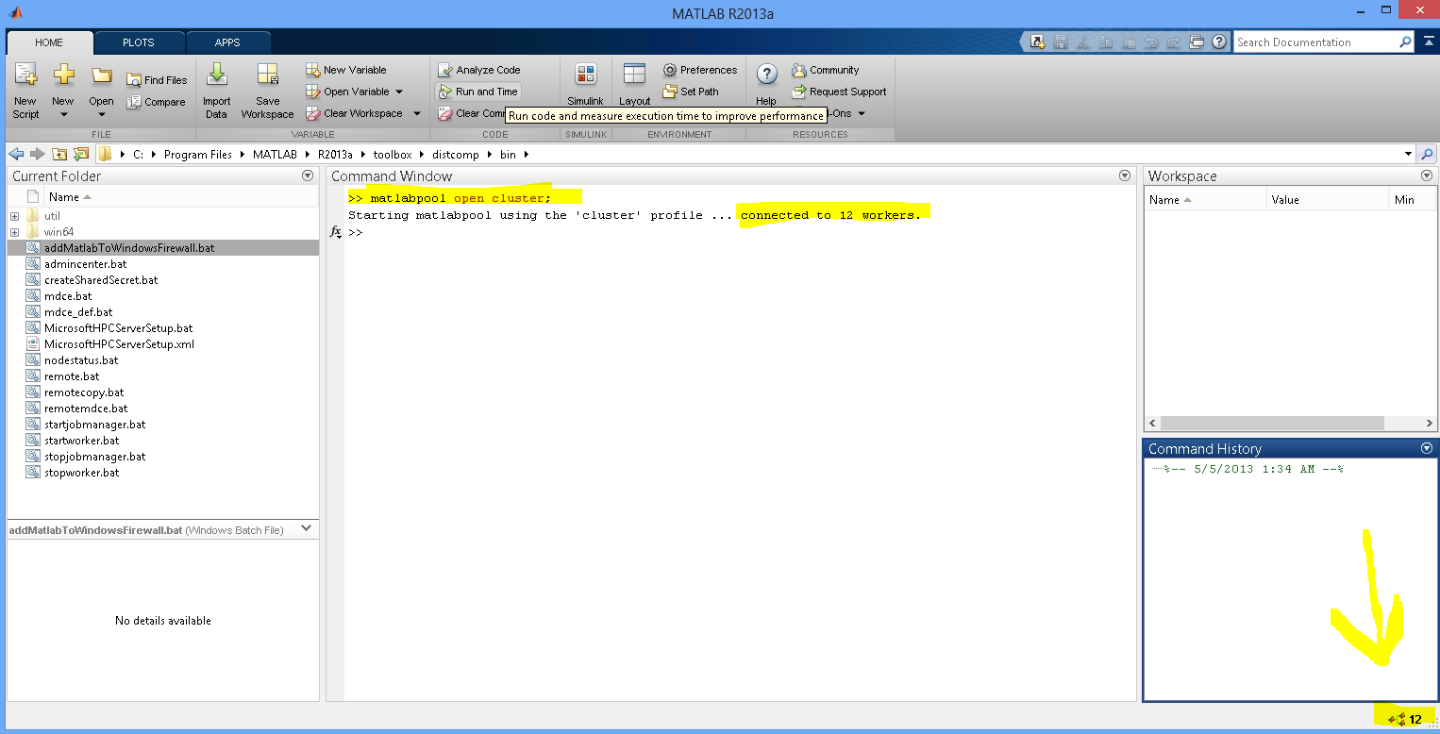Click Find Files in the ribbon
This screenshot has width=1440, height=734.
[x=157, y=80]
